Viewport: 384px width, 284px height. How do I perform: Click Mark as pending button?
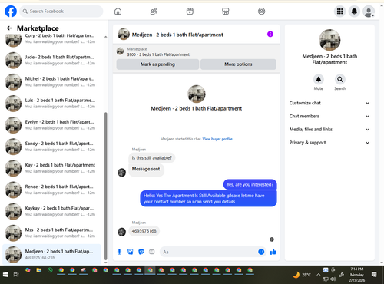[x=157, y=64]
